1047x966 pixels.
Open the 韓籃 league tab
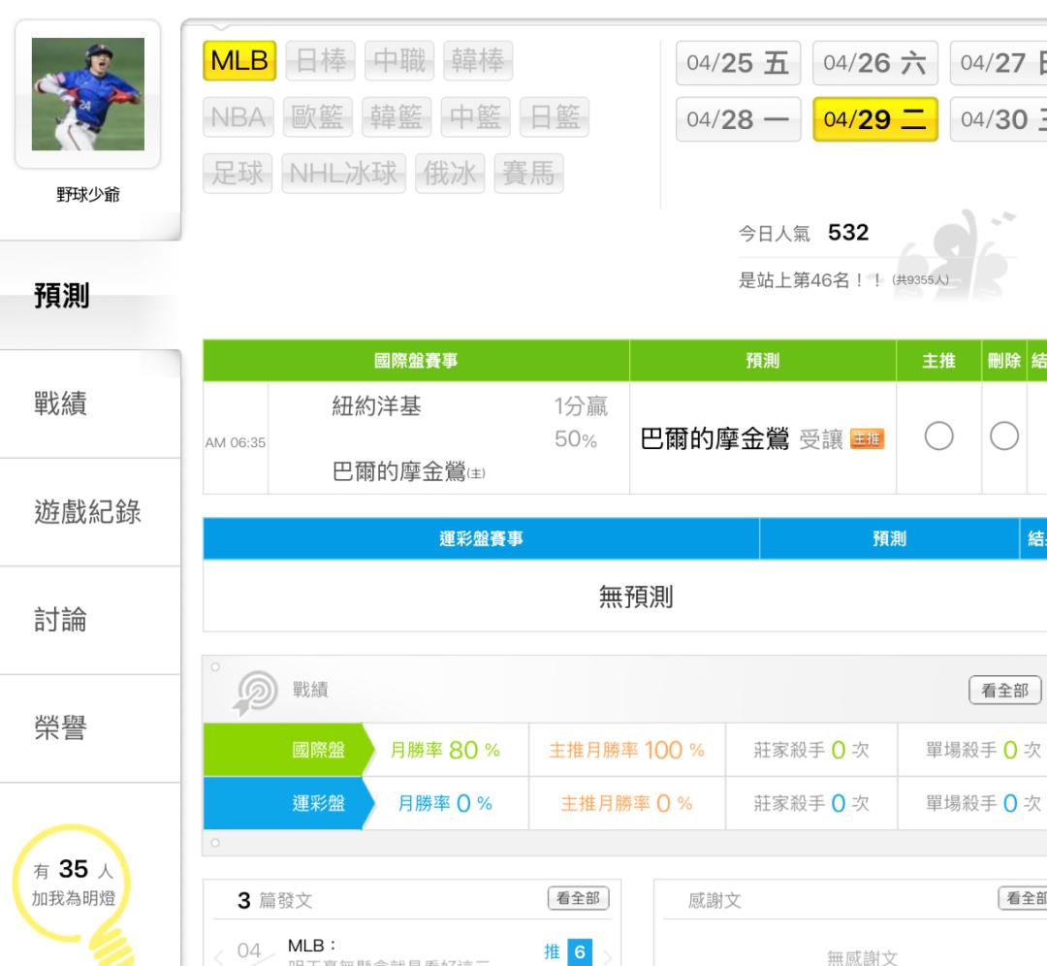pyautogui.click(x=397, y=117)
